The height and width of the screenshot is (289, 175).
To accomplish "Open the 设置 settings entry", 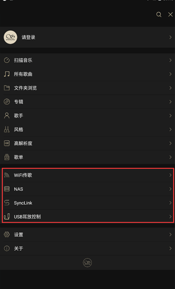I will click(x=87, y=234).
